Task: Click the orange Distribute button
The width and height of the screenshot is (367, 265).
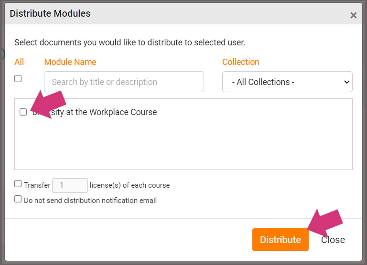Action: tap(281, 240)
